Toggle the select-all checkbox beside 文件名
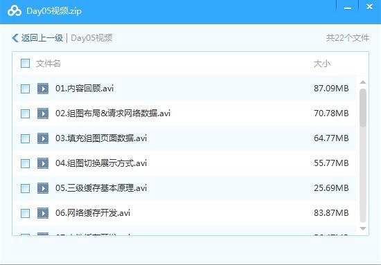The image size is (381, 265). coord(25,64)
